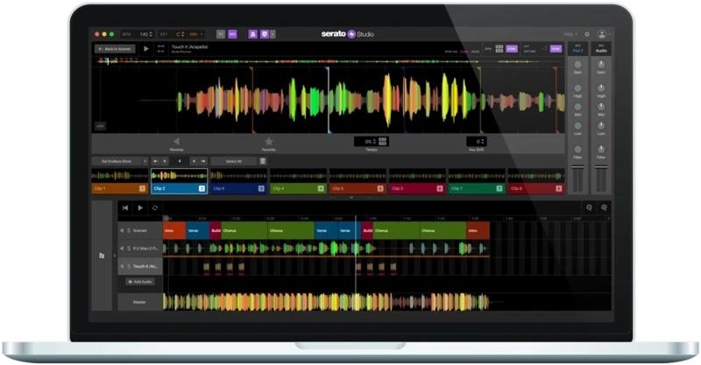Click the Audio channel Gain knob

pyautogui.click(x=601, y=65)
